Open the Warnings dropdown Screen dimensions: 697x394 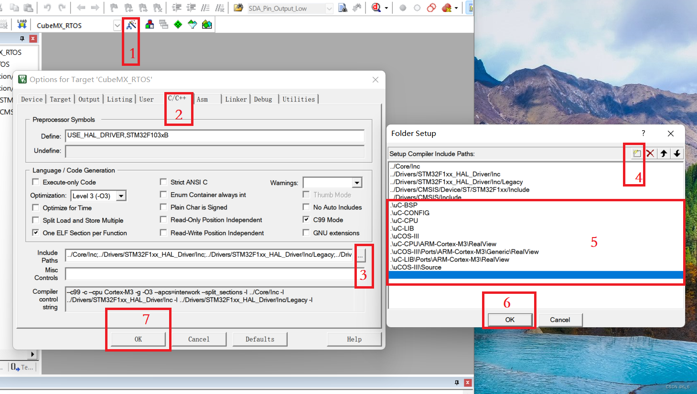pyautogui.click(x=357, y=183)
